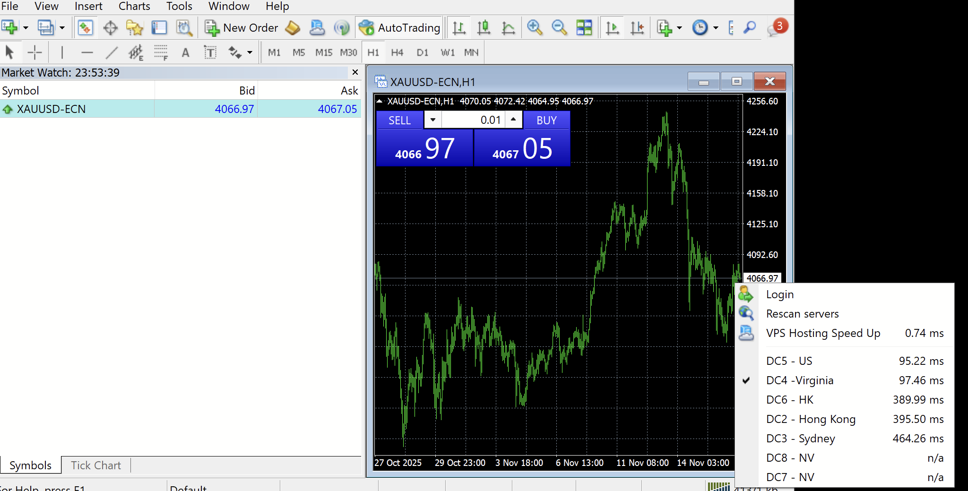The height and width of the screenshot is (491, 968).
Task: Switch timeframe to D1
Action: 423,52
